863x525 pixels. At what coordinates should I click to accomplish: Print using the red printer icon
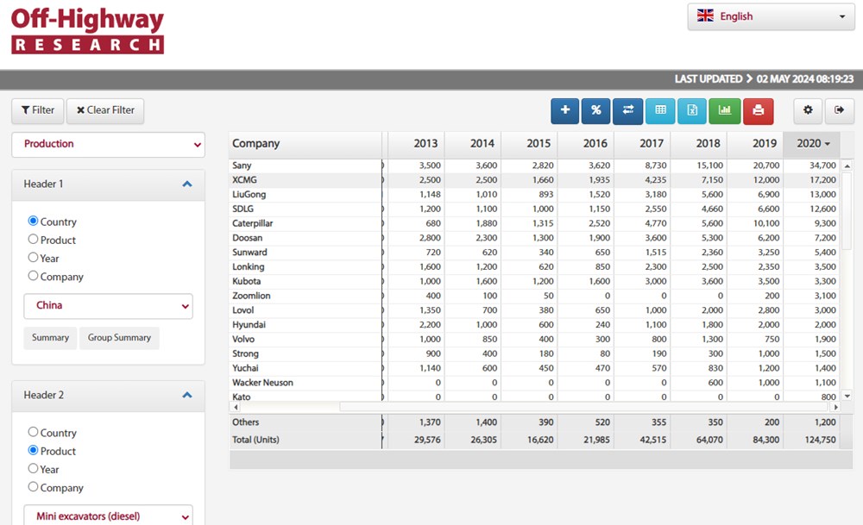click(x=758, y=110)
